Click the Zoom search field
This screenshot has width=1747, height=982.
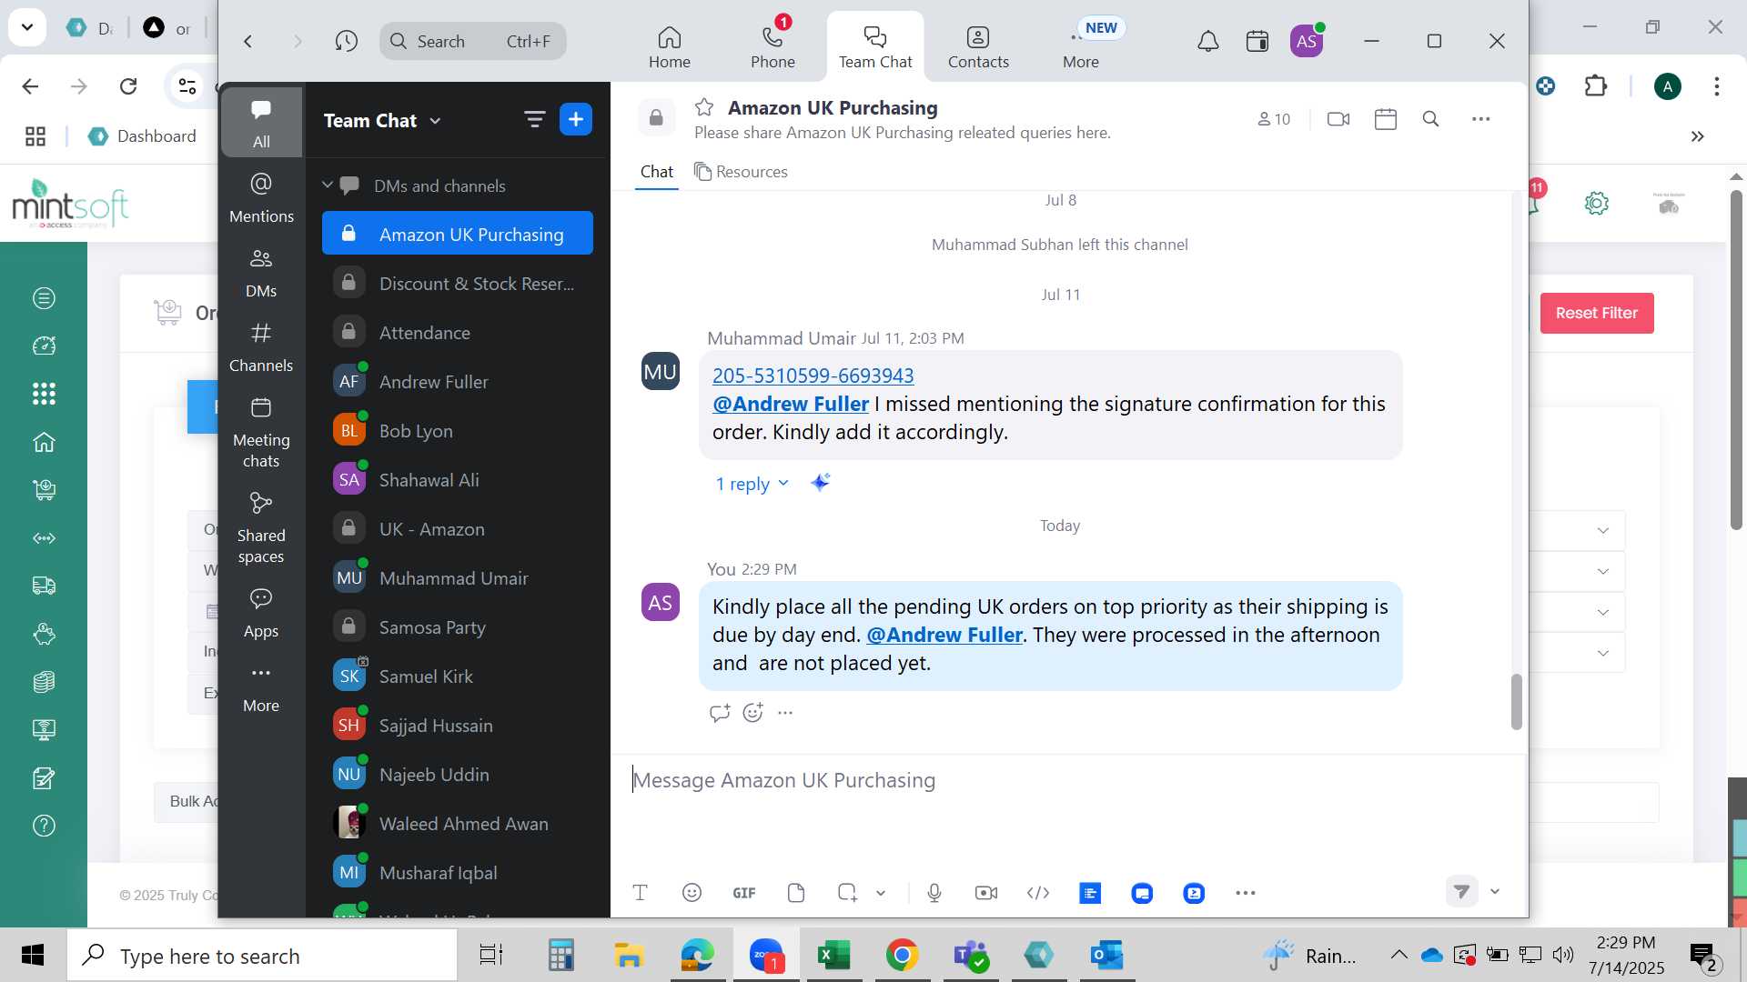click(472, 41)
